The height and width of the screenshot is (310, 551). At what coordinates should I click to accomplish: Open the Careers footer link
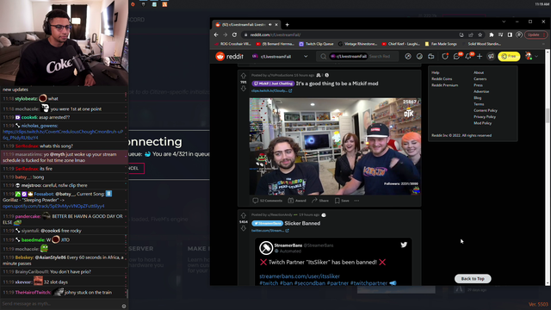480,79
